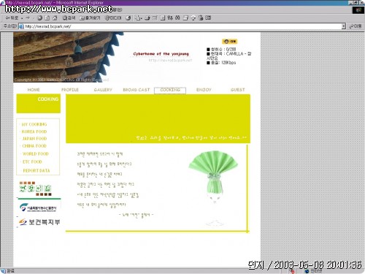Open the PROFILE navigation tab
Image resolution: width=365 pixels, height=274 pixels.
pyautogui.click(x=70, y=90)
